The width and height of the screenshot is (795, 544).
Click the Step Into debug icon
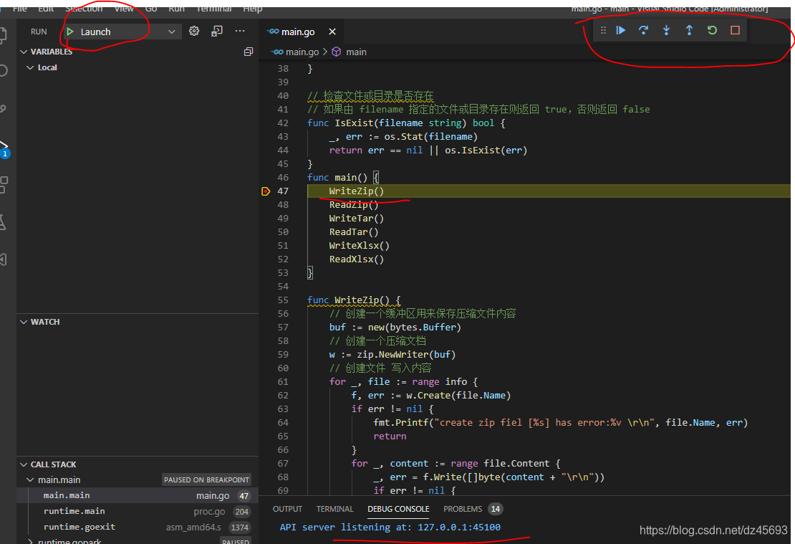pos(666,30)
